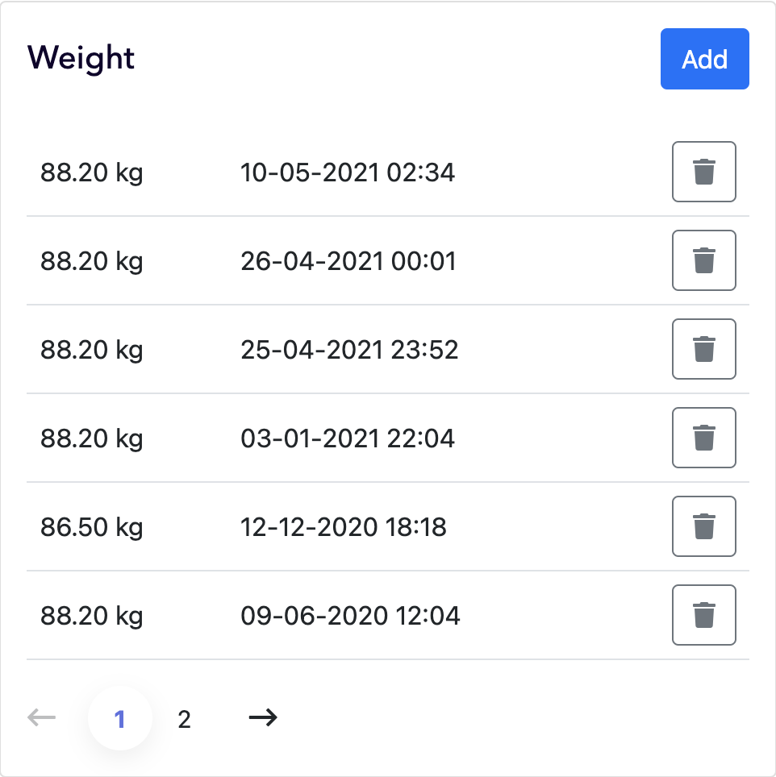This screenshot has width=776, height=777.
Task: Select the 12-12-2020 18:18 date text
Action: (x=344, y=527)
